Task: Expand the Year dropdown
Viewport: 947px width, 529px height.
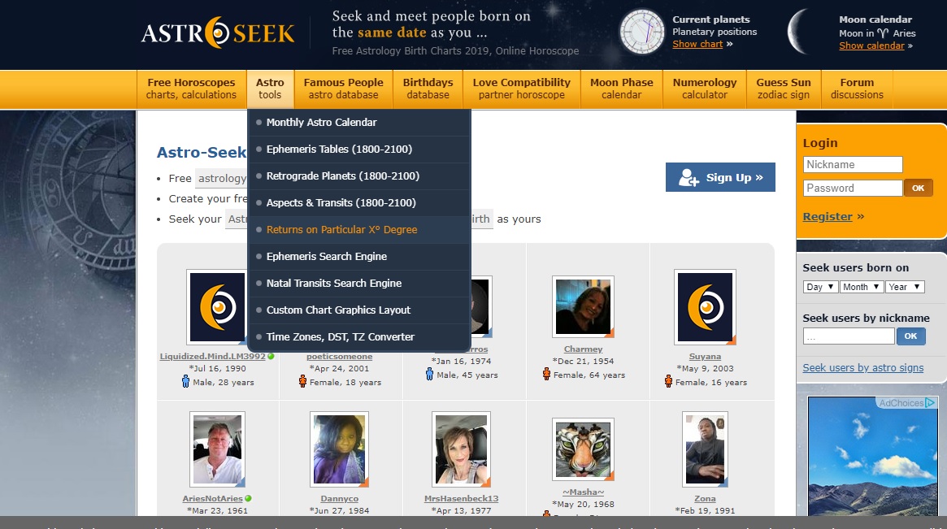Action: 905,287
